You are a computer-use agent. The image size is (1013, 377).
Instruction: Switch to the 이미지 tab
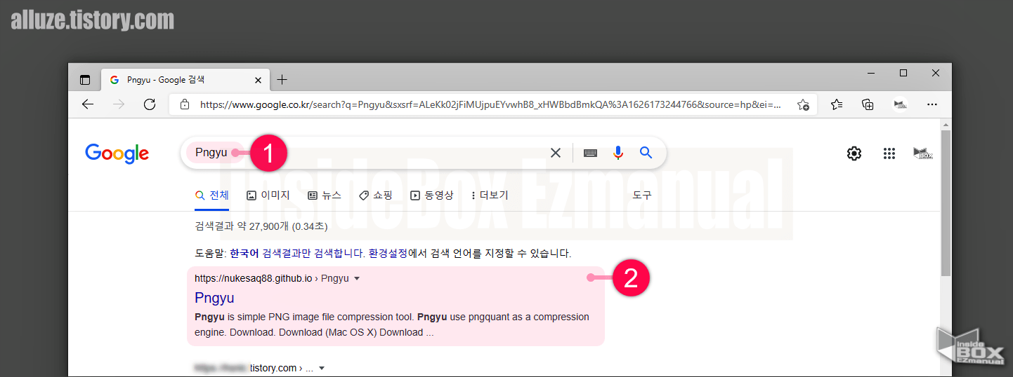268,196
